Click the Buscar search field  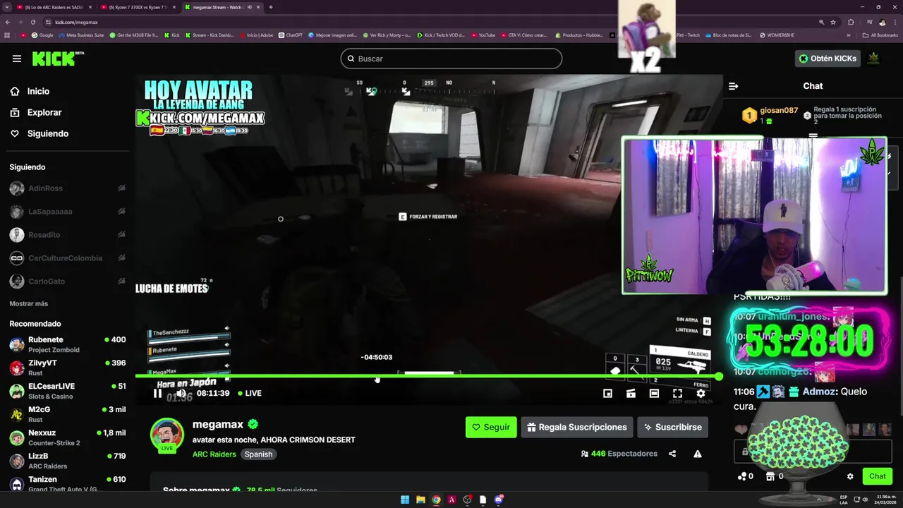point(451,59)
